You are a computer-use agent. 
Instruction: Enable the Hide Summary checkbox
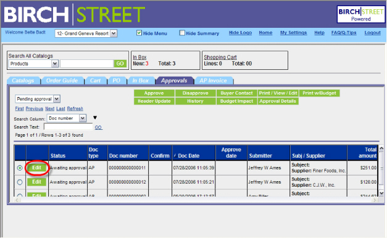[182, 33]
